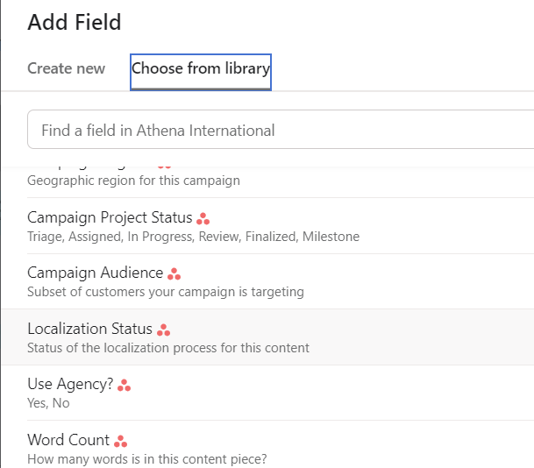Click the Geographic region campaign field row
The height and width of the screenshot is (468, 534).
[133, 181]
